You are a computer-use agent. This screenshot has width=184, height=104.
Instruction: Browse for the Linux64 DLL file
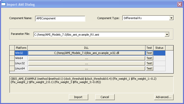click(86, 68)
